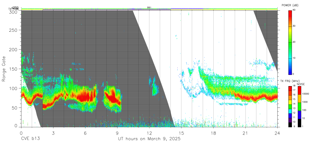Click the '10' label on the power scale

tap(294, 58)
